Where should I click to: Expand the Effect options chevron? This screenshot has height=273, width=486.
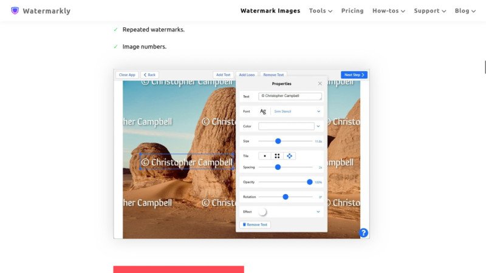[x=318, y=212]
